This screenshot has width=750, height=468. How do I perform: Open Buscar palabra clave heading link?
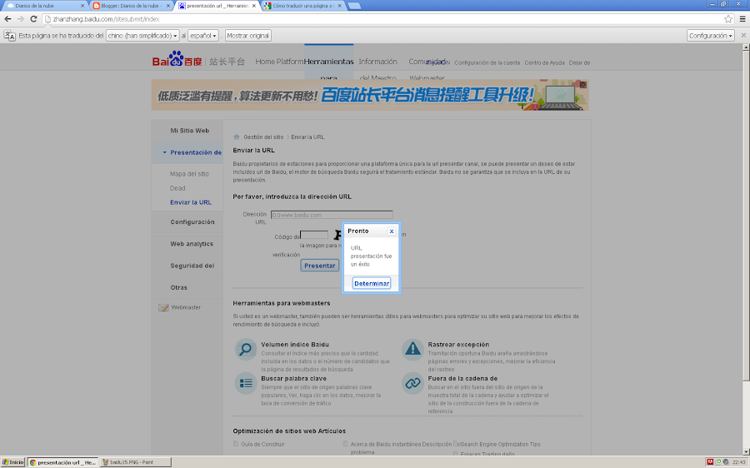pyautogui.click(x=293, y=379)
